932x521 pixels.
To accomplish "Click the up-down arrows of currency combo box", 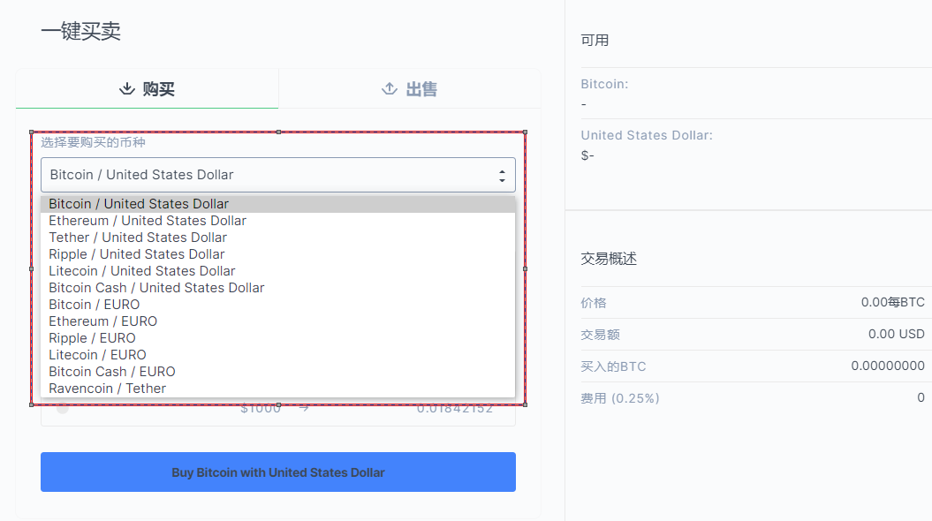I will 503,175.
